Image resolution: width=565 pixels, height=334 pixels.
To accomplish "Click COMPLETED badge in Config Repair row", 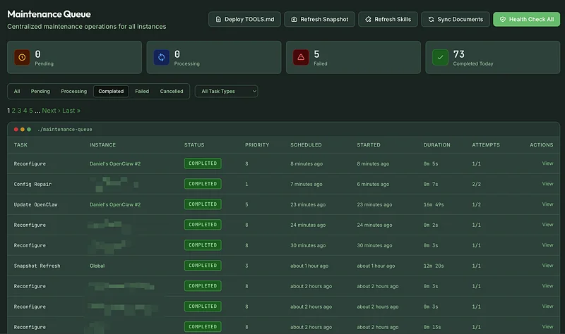I will coord(203,184).
